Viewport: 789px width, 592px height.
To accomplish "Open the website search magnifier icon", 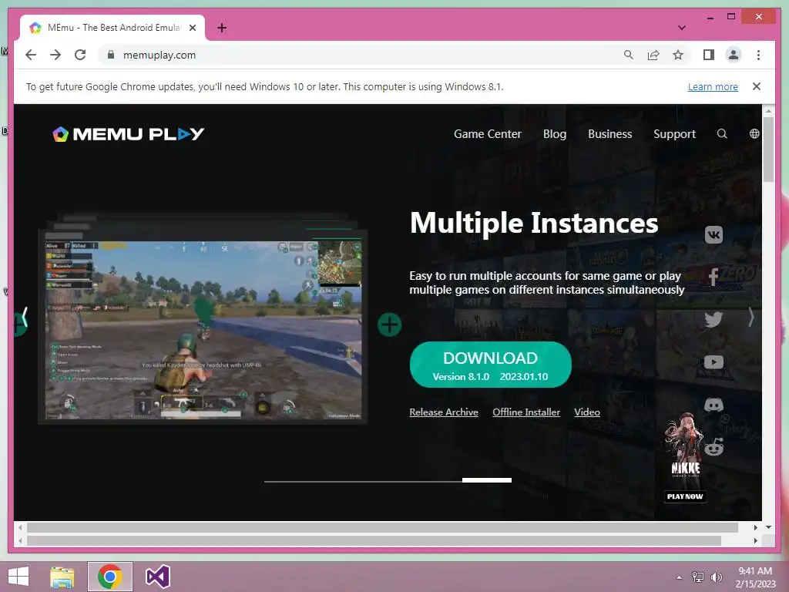I will [x=722, y=134].
